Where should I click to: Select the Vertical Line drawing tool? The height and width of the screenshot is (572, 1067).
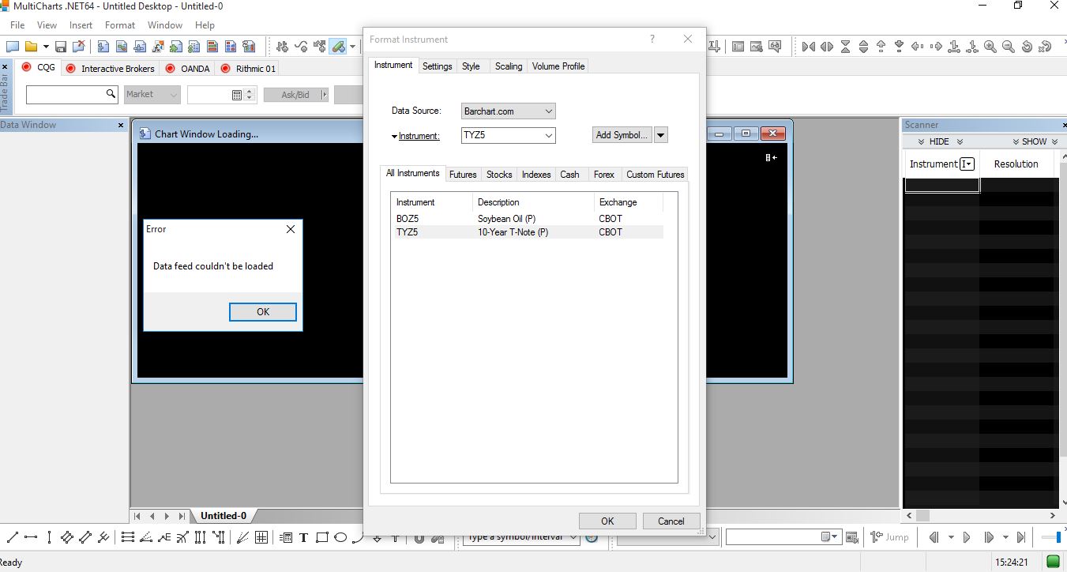(x=49, y=537)
